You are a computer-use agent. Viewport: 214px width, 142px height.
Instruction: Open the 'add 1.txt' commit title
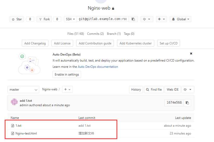point(26,101)
